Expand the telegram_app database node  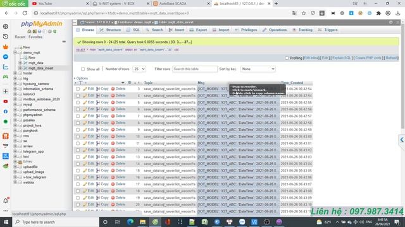tap(15, 151)
